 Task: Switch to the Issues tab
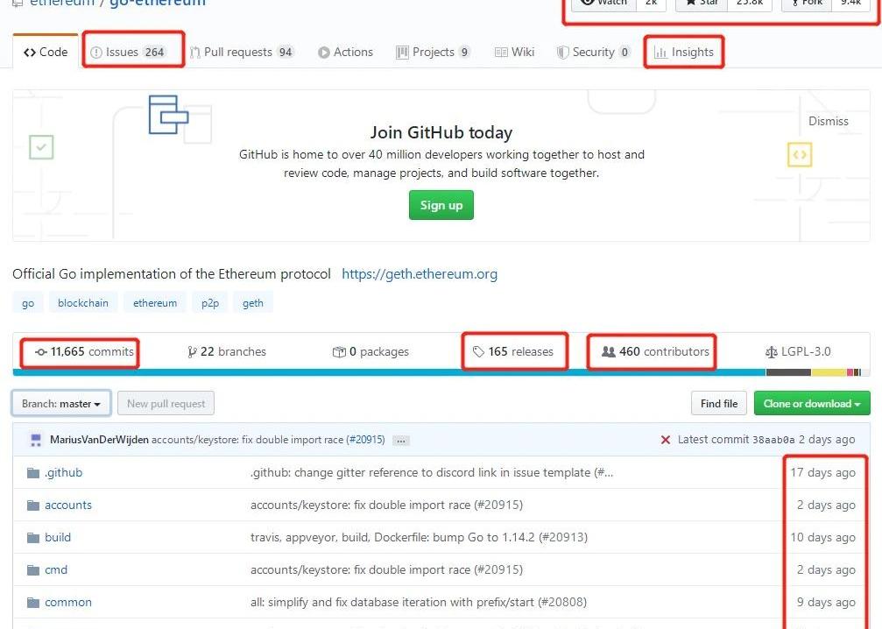coord(128,53)
